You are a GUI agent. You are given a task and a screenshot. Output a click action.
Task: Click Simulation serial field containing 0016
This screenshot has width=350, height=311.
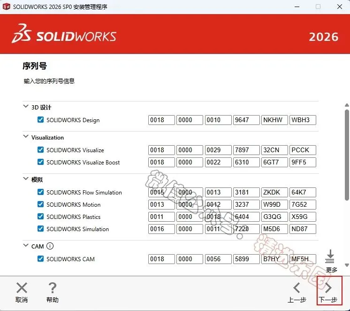(161, 229)
